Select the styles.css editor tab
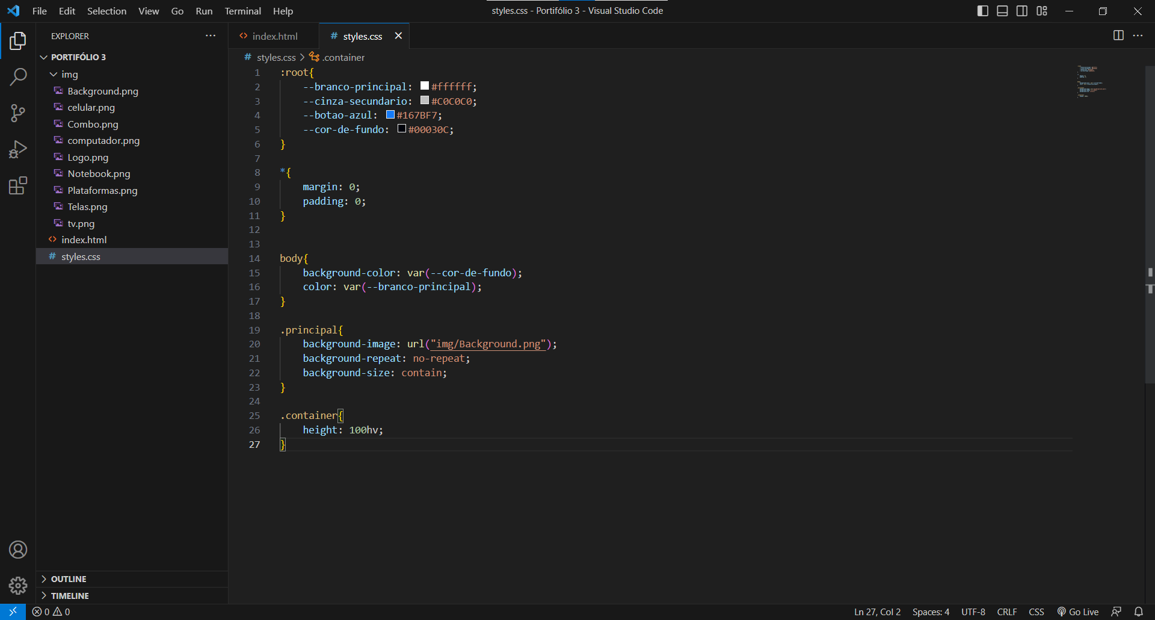1155x620 pixels. coord(363,36)
